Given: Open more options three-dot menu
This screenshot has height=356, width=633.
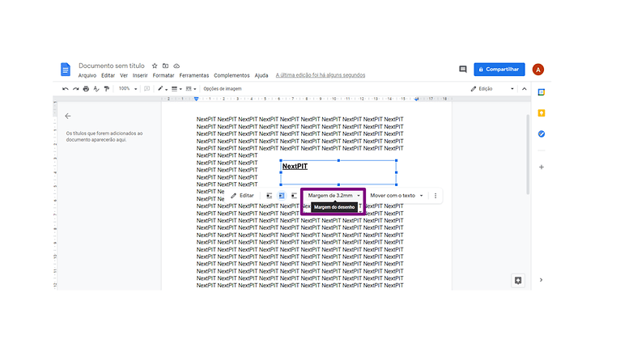Looking at the screenshot, I should point(435,196).
